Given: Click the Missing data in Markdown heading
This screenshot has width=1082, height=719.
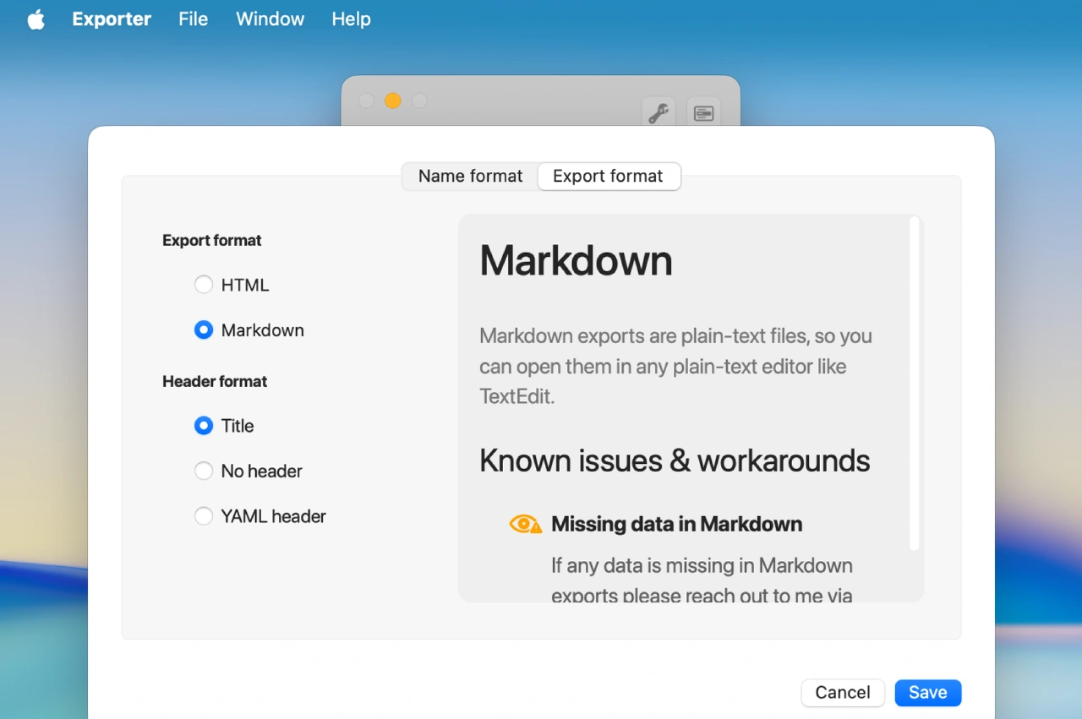Looking at the screenshot, I should click(x=676, y=525).
